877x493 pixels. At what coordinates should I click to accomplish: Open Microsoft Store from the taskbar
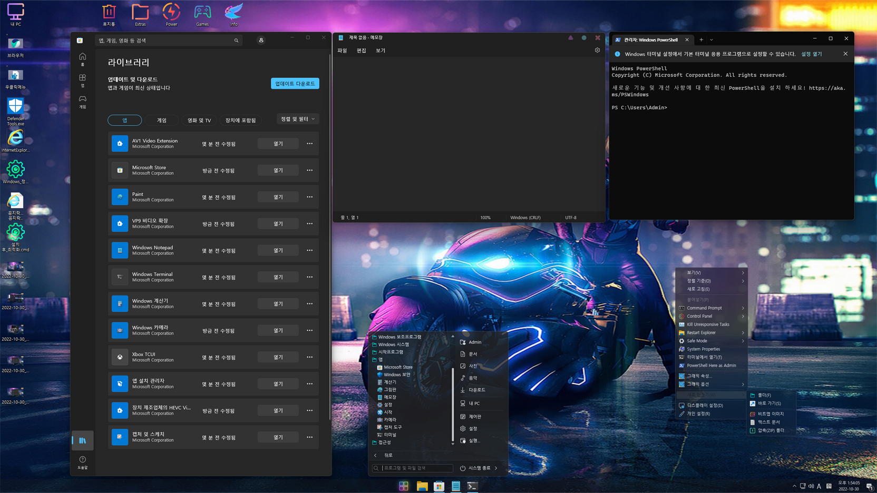tap(439, 486)
